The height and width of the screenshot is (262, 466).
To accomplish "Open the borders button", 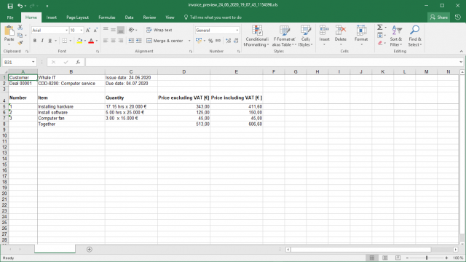I will coord(65,41).
